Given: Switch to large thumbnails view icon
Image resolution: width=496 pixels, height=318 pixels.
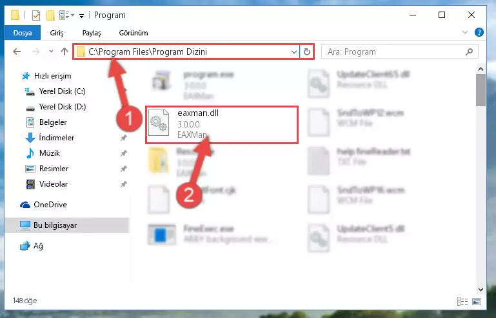Looking at the screenshot, I should 477,301.
